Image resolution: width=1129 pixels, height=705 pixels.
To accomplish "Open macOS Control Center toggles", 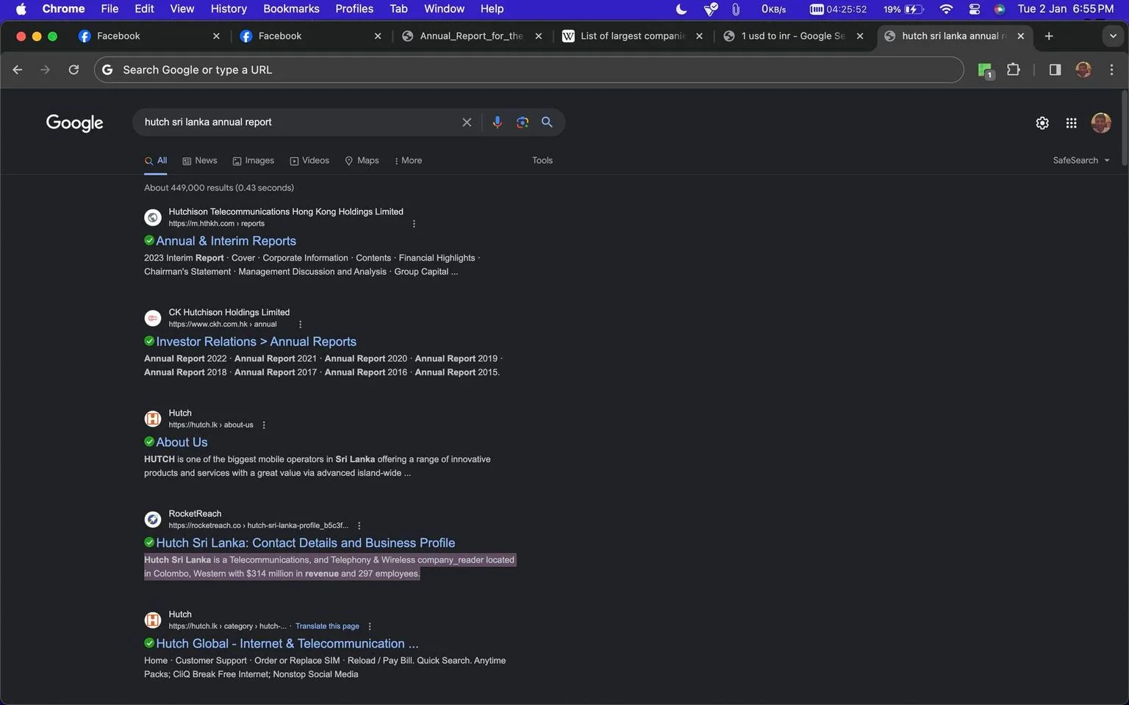I will coord(974,9).
